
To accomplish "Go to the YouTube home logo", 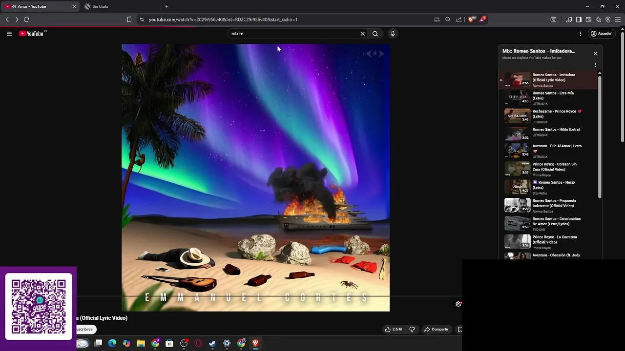I will [32, 34].
